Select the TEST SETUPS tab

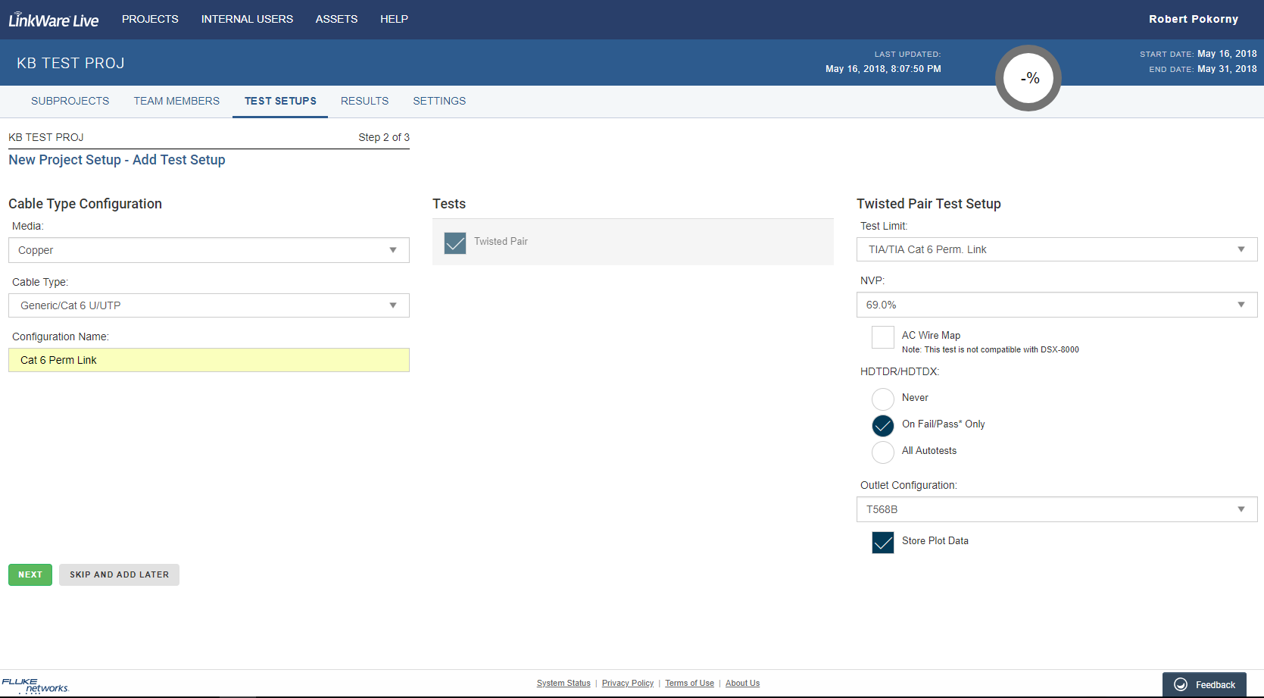(280, 101)
